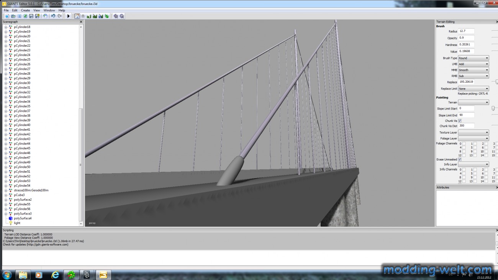This screenshot has width=498, height=280.
Task: Select the terrain info layer paint icon
Action: tap(101, 16)
